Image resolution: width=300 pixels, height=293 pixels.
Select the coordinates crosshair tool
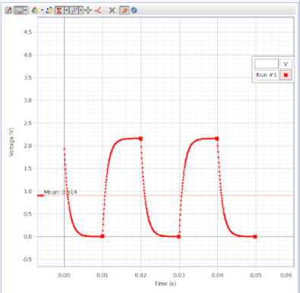pyautogui.click(x=88, y=11)
